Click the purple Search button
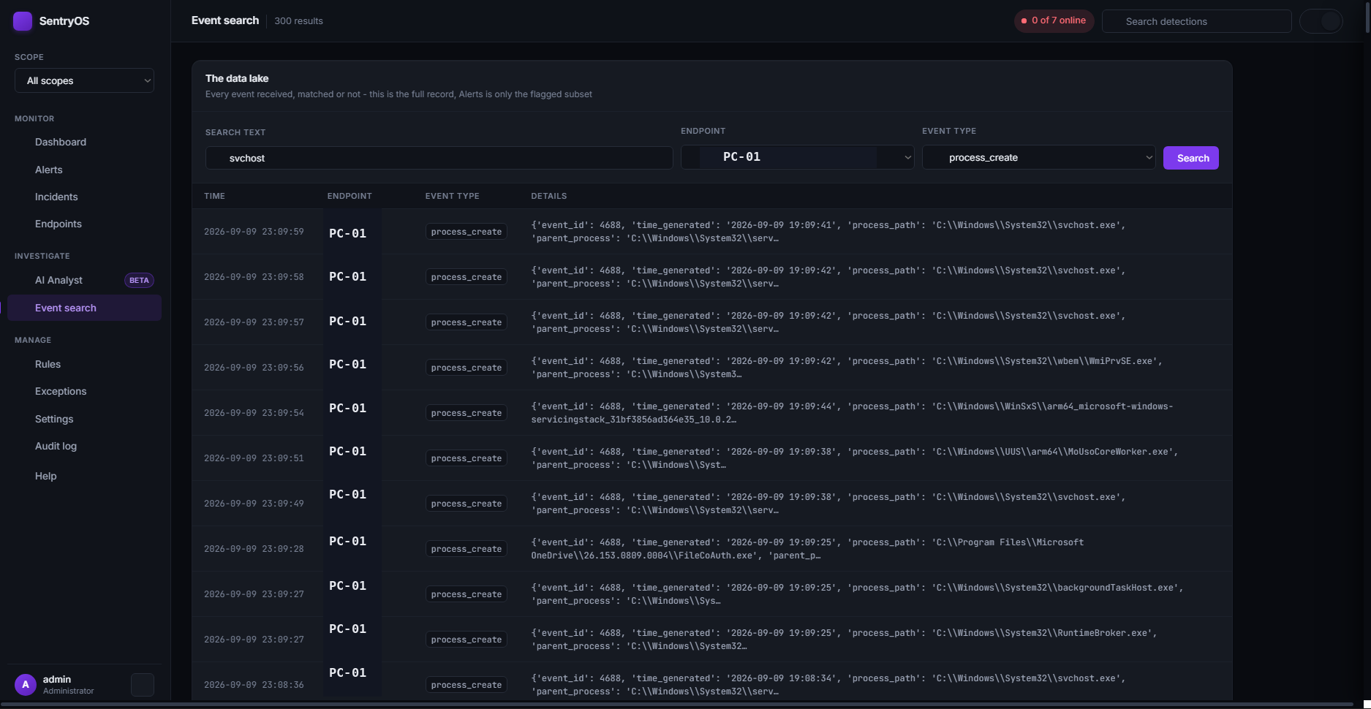 point(1190,158)
